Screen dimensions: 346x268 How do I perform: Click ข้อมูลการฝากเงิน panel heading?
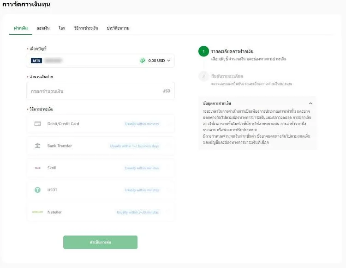click(217, 103)
